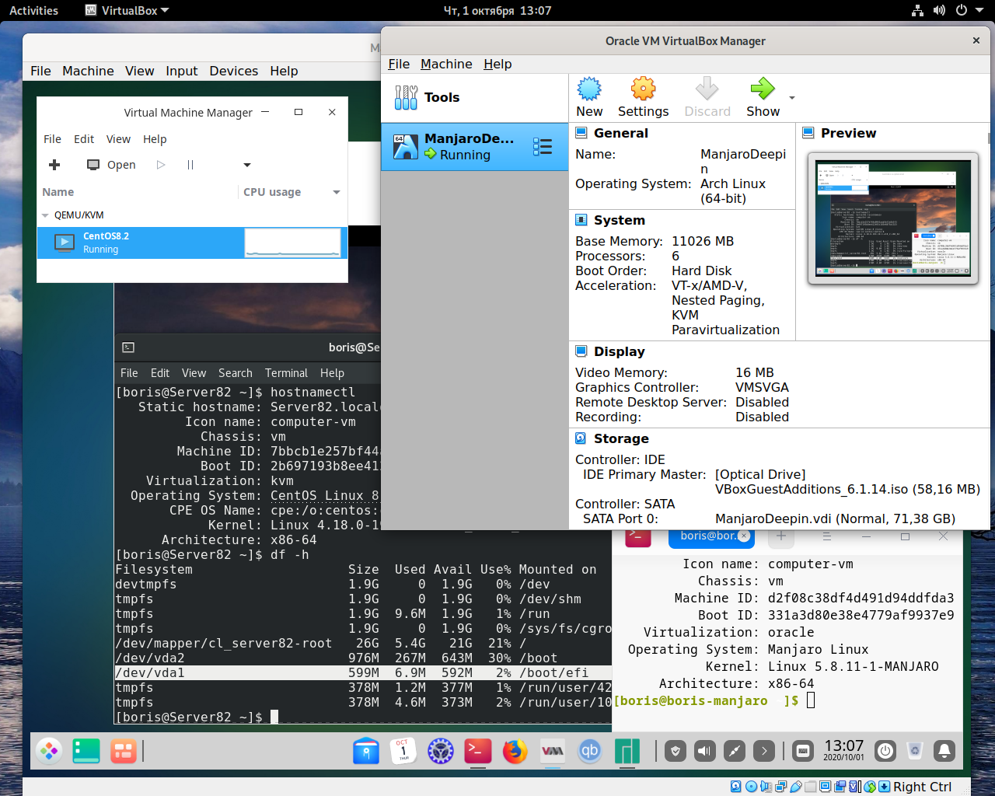Viewport: 995px width, 796px height.
Task: Open the CPU usage column dropdown arrow
Action: tap(337, 192)
